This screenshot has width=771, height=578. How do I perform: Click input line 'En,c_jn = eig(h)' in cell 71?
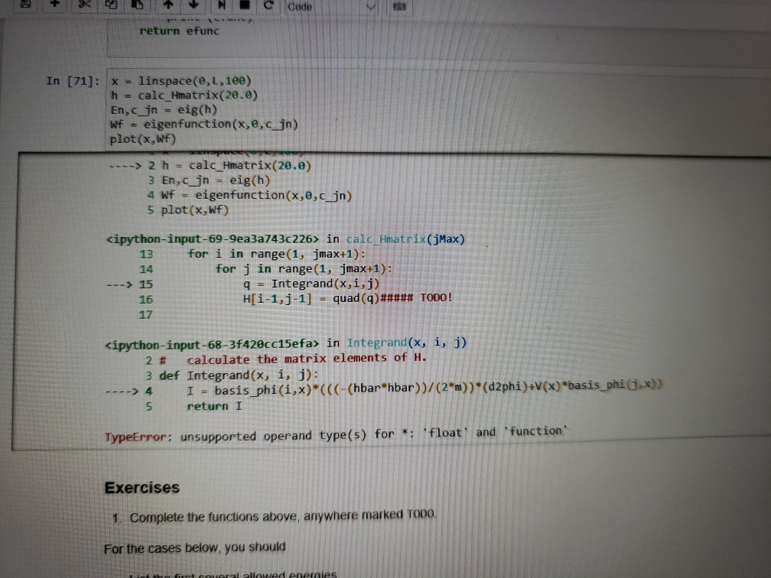pyautogui.click(x=164, y=109)
